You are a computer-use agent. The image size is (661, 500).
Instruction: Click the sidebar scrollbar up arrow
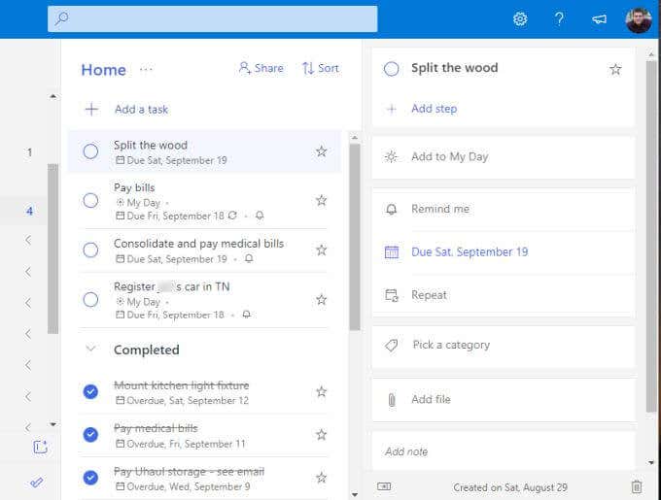(53, 96)
